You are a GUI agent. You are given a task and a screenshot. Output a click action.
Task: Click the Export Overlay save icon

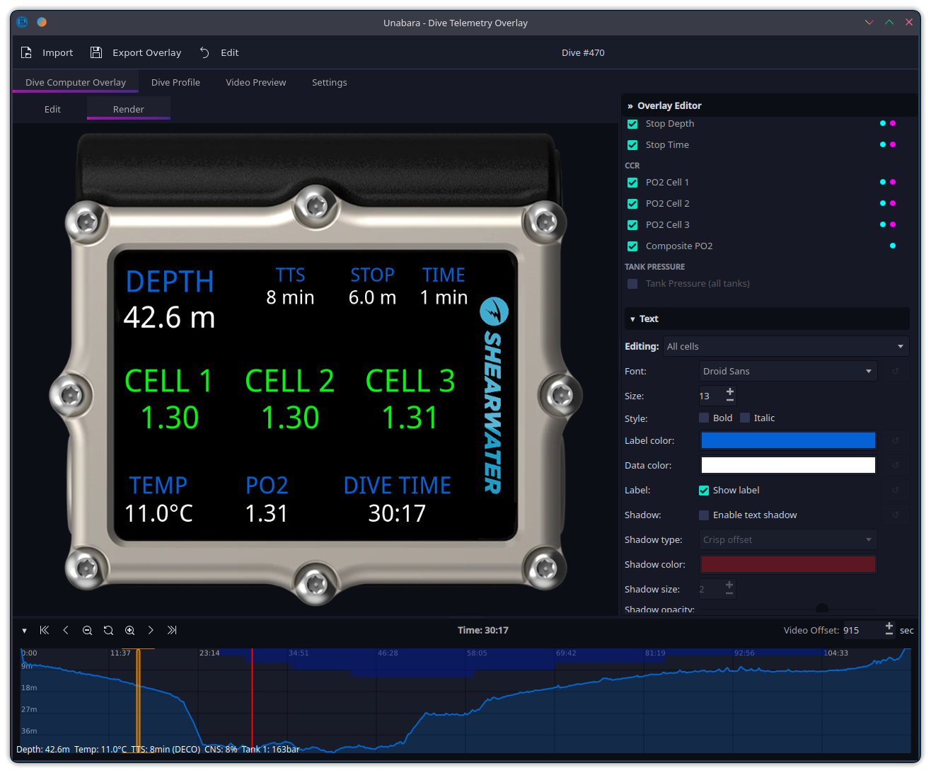point(96,52)
